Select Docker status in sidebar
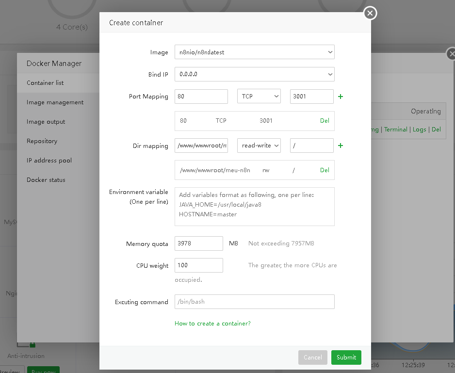The height and width of the screenshot is (373, 455). pos(46,180)
